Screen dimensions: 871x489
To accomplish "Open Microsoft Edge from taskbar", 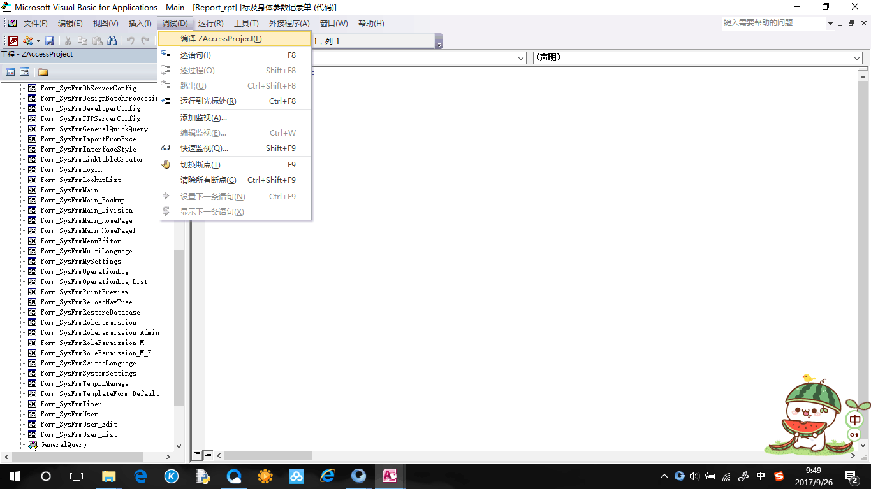I will tap(140, 476).
